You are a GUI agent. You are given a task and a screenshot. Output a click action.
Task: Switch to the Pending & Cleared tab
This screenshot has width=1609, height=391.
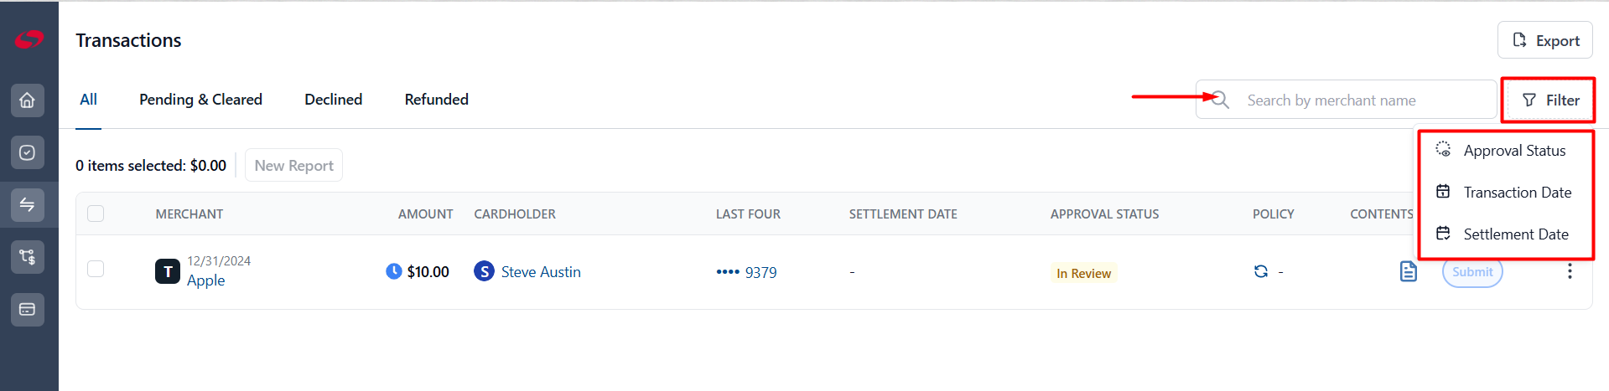click(200, 100)
